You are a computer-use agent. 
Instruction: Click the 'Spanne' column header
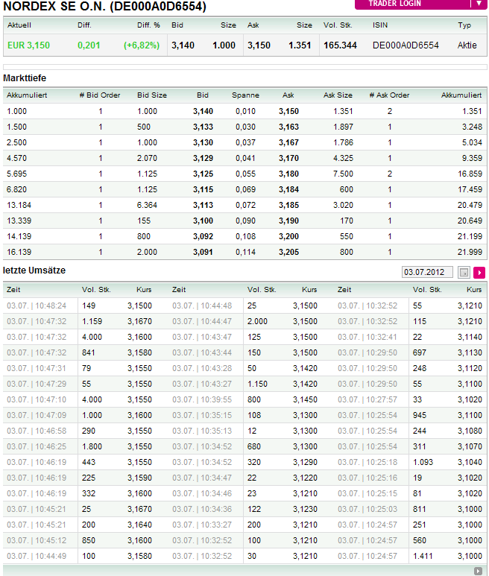click(245, 95)
